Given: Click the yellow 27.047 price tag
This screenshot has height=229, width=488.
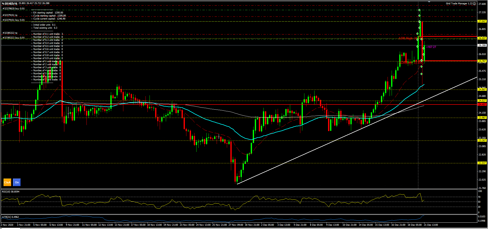Looking at the screenshot, I should pos(482,21).
